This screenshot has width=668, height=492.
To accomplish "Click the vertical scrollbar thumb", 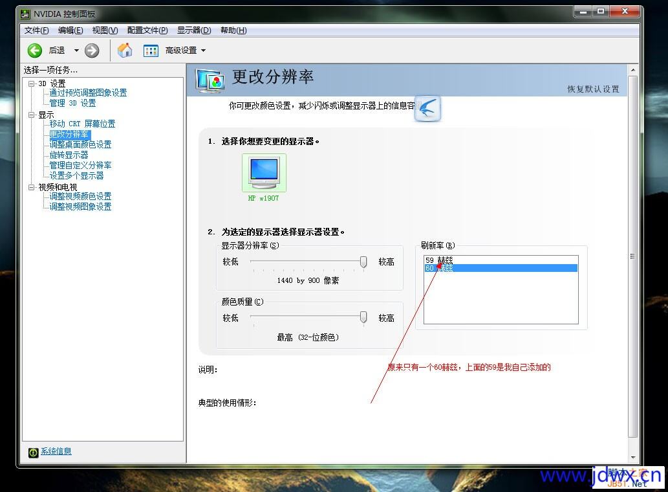I will (633, 256).
